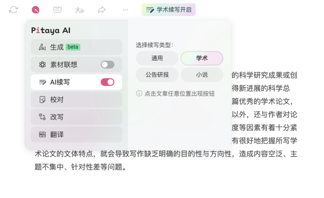Open the 翻译 menu item
Viewport: 324px width, 198px height.
76,134
